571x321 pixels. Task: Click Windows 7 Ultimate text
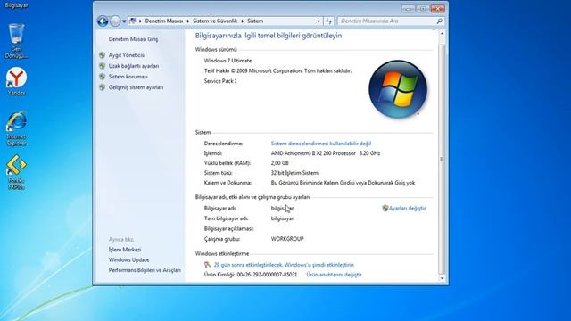point(228,61)
